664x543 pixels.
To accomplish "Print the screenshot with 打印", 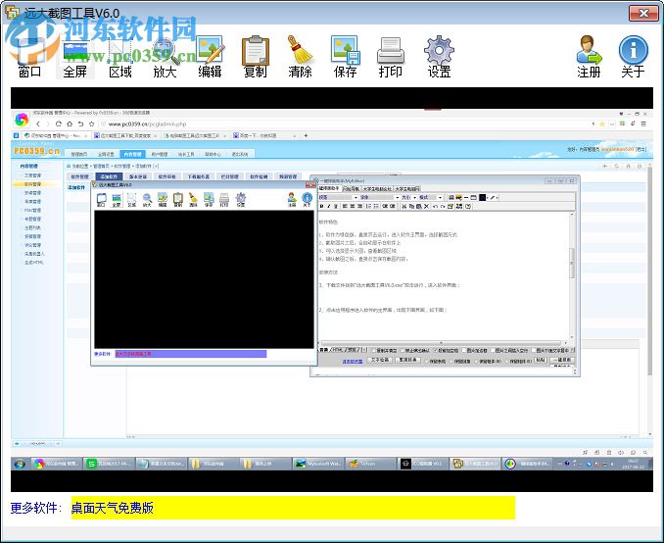I will 390,57.
